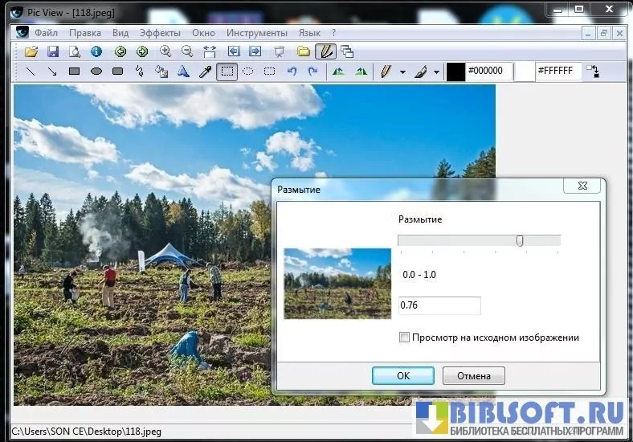Enable 'Просмотр на исходном изображении' checkbox

(405, 338)
